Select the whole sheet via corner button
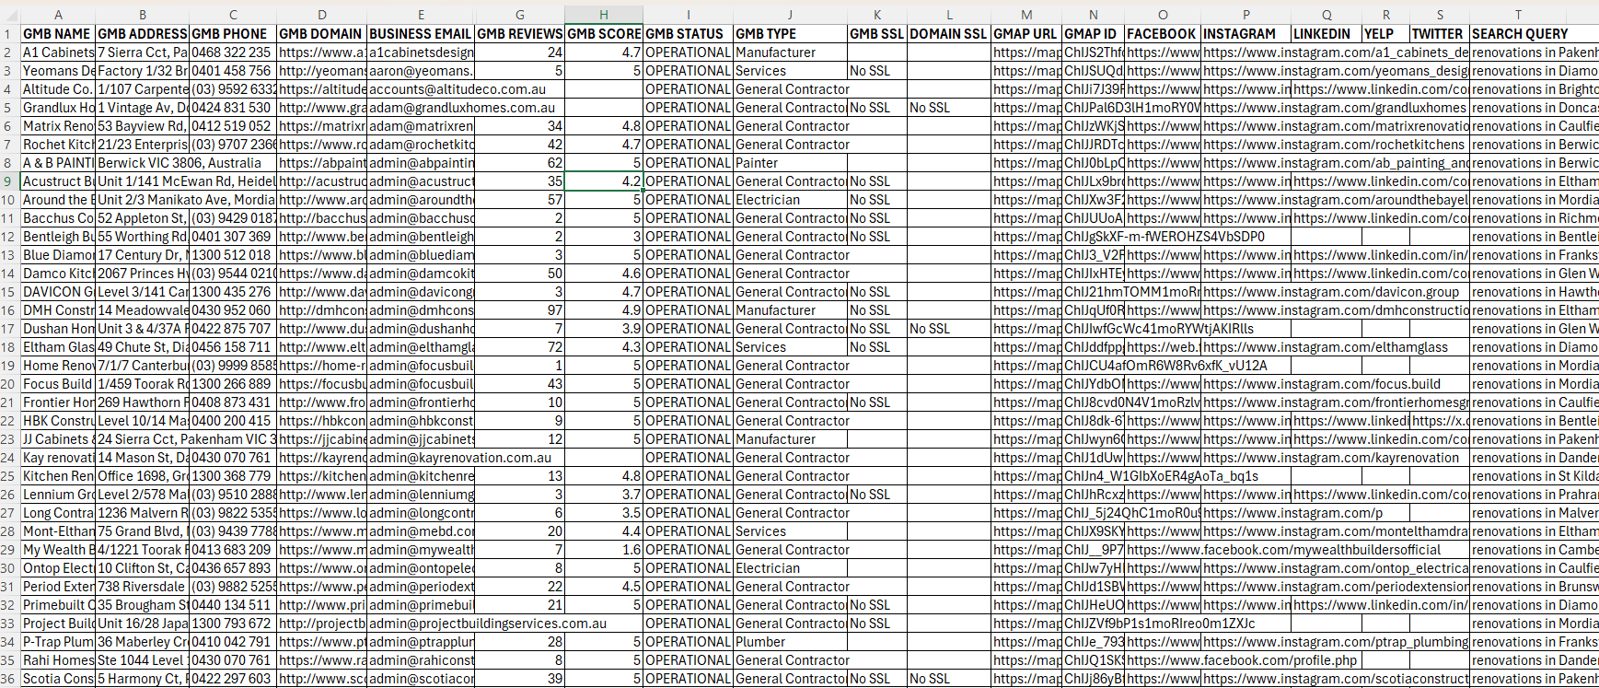 (9, 15)
